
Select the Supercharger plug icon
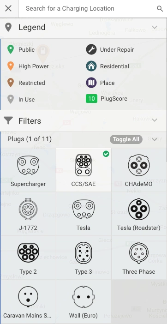[28, 165]
